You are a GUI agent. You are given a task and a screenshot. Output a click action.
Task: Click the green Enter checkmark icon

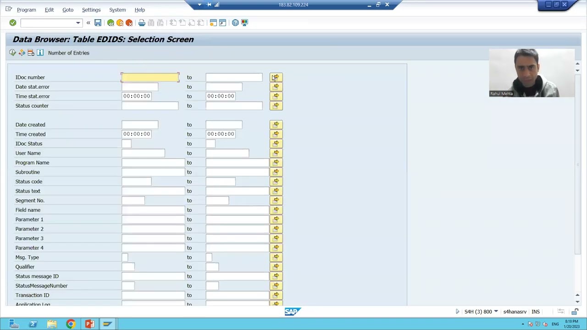13,22
